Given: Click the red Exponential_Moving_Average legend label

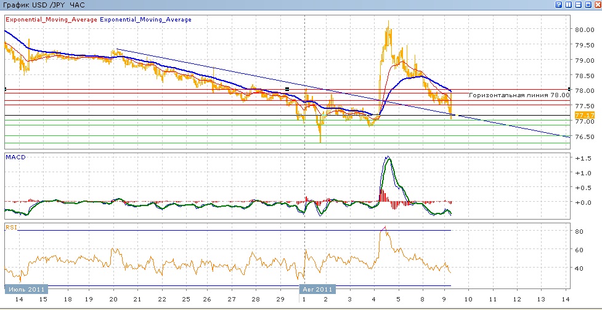Looking at the screenshot, I should [51, 20].
